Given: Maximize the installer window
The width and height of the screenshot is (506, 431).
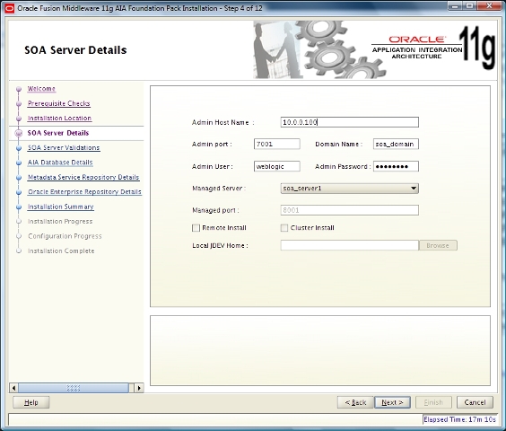Looking at the screenshot, I should coord(469,6).
